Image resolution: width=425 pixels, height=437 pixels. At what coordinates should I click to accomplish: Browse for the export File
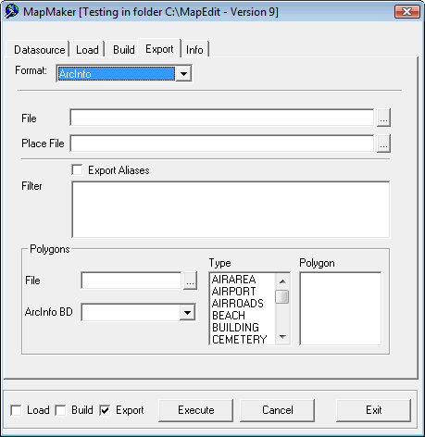[383, 118]
